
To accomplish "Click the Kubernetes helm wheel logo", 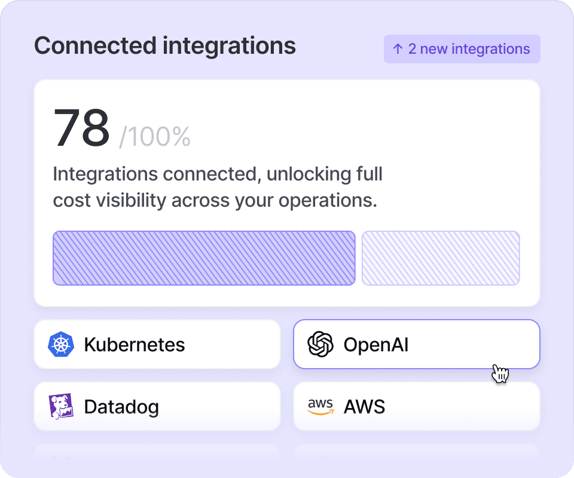I will (60, 345).
